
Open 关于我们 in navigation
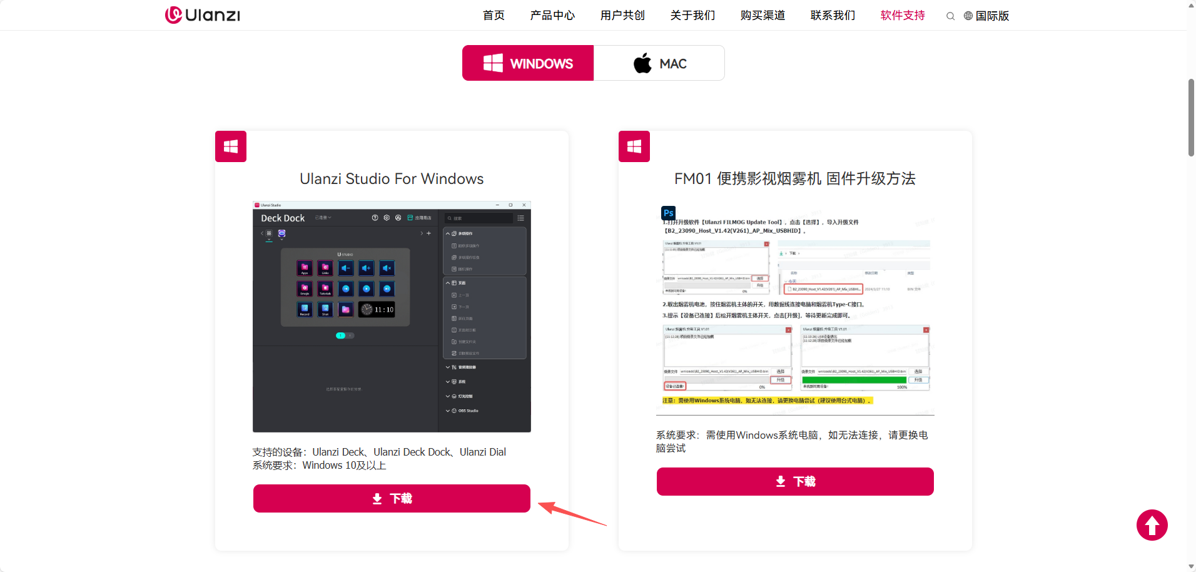[x=692, y=16]
